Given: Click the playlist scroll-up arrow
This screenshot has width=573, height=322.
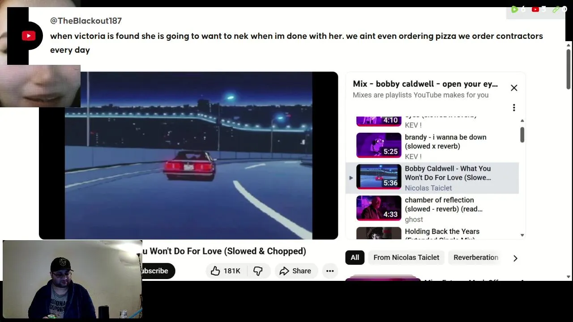Looking at the screenshot, I should pos(522,121).
